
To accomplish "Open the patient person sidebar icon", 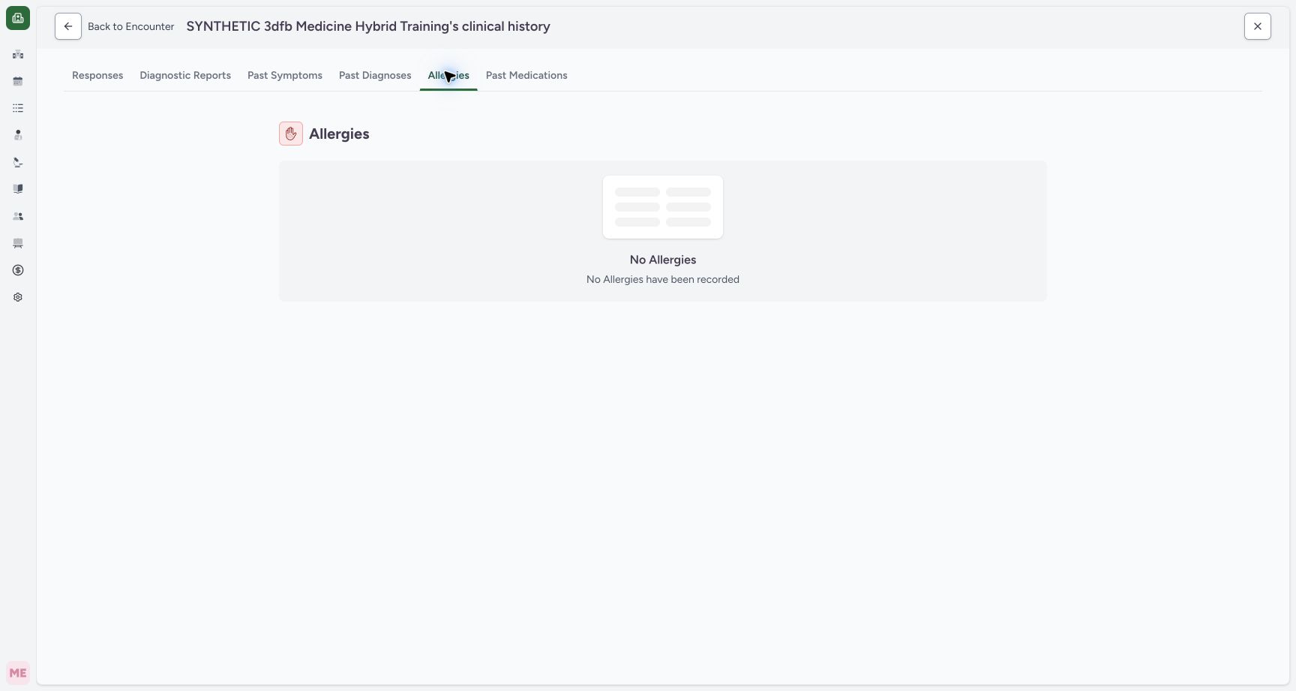I will [18, 135].
